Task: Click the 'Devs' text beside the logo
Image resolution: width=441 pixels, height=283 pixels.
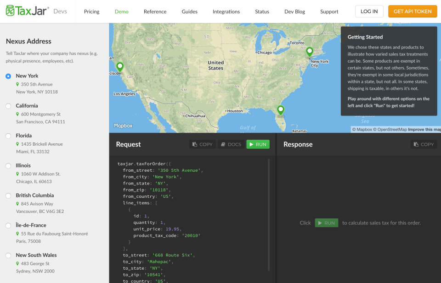Action: tap(60, 11)
